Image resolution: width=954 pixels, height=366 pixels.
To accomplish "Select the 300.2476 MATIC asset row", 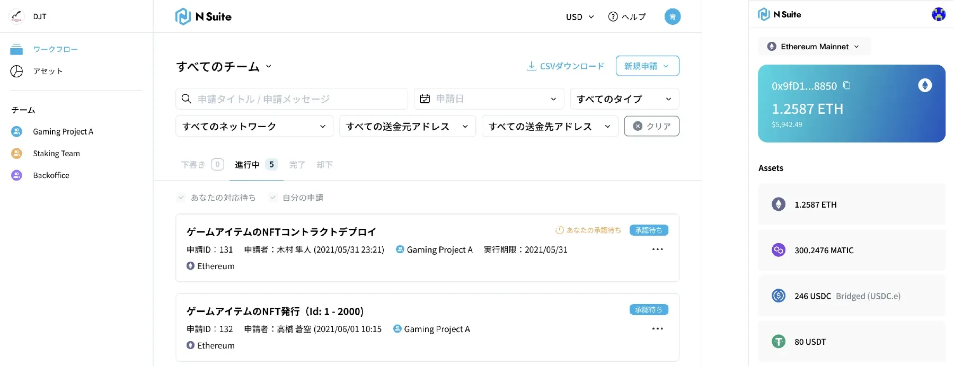I will click(852, 250).
